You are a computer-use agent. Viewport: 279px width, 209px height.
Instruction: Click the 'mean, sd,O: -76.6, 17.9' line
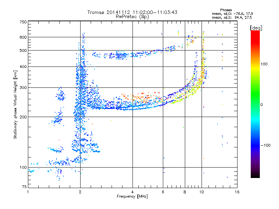[x=232, y=14]
